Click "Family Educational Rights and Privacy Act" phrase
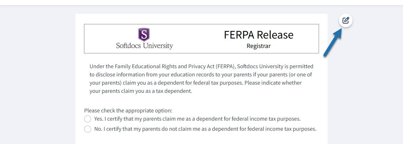The height and width of the screenshot is (144, 403). (165, 66)
